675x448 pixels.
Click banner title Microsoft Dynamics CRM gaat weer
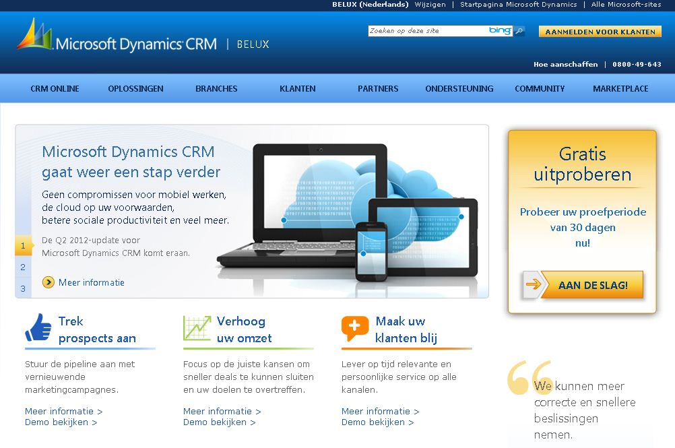click(131, 162)
